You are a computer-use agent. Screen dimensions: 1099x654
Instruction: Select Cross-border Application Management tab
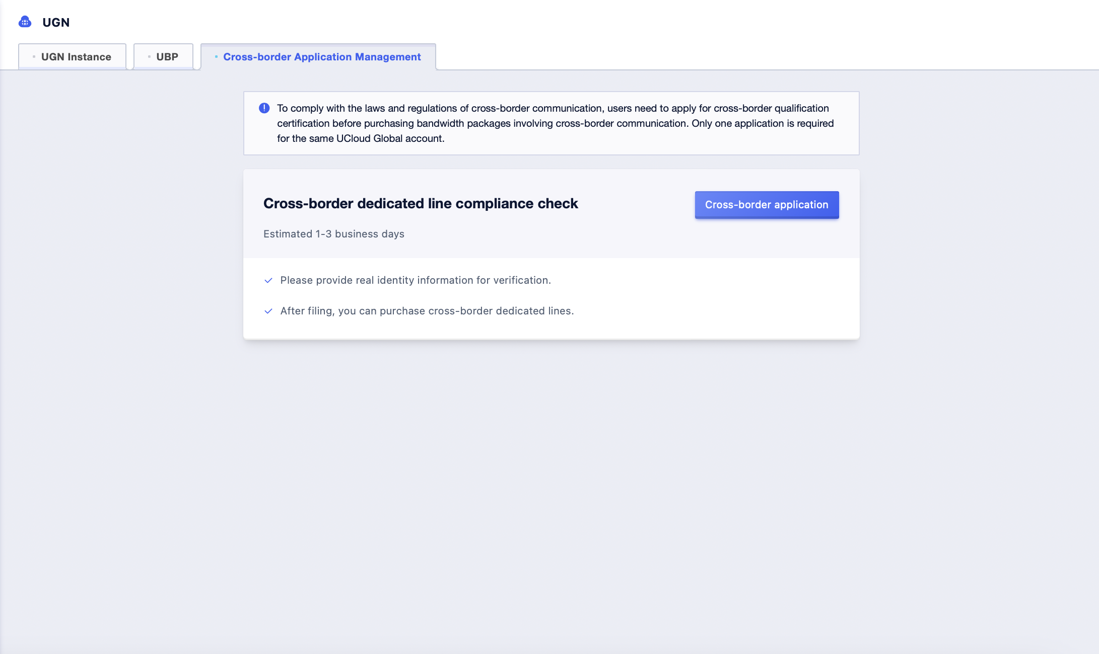point(318,57)
